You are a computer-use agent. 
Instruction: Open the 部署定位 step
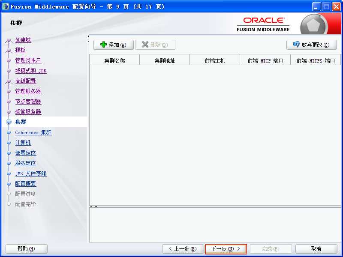pos(26,153)
